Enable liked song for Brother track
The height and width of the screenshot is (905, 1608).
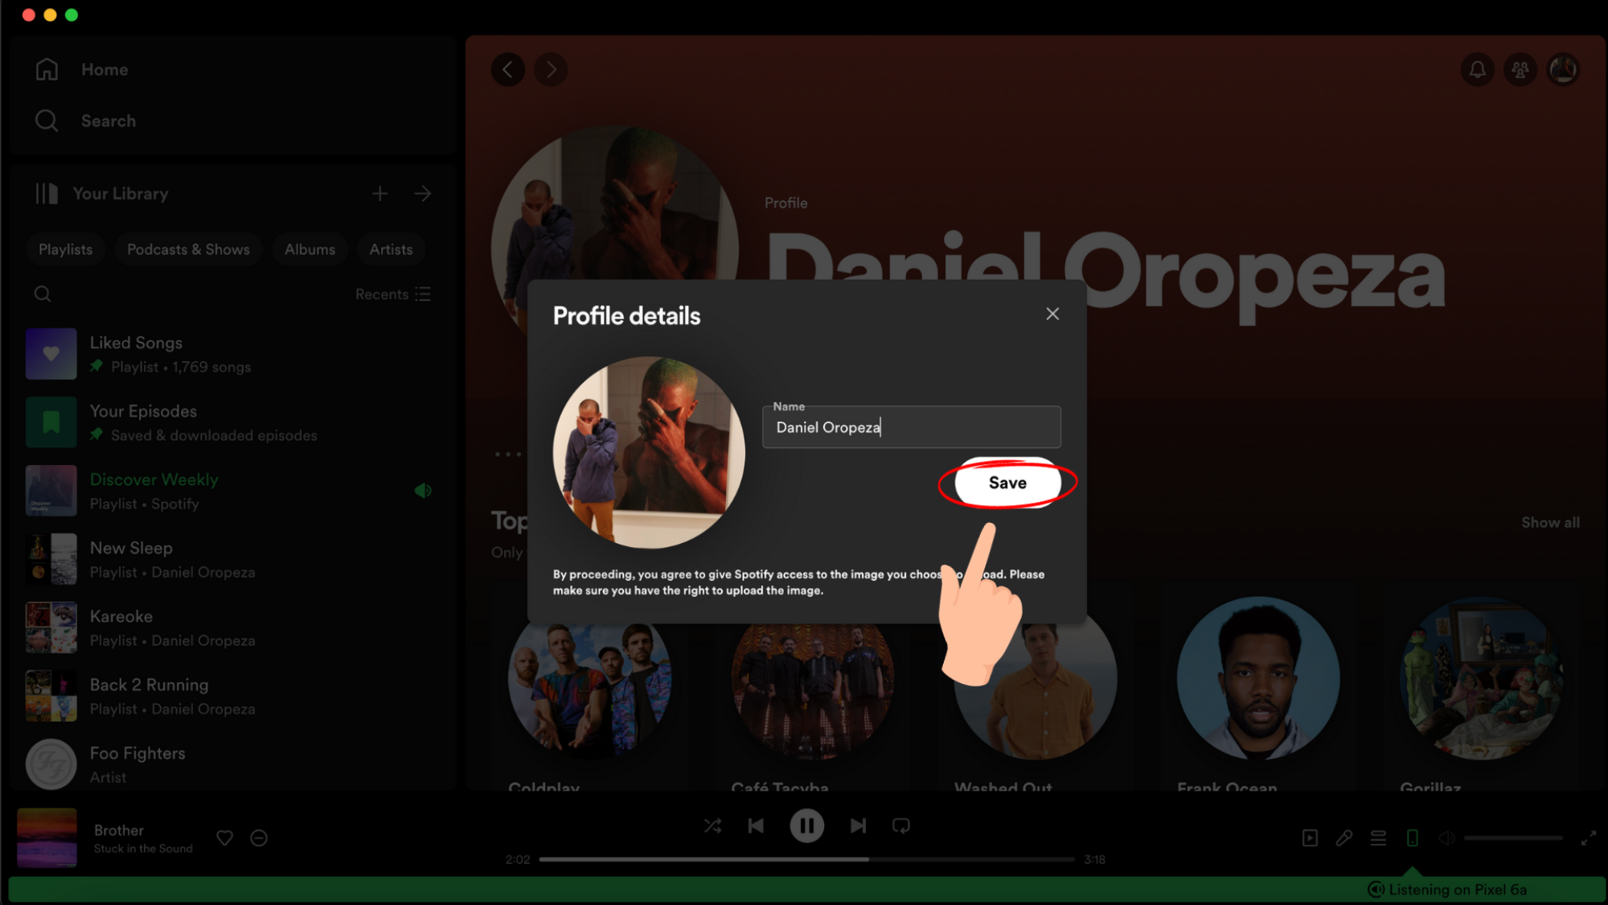[x=225, y=837]
